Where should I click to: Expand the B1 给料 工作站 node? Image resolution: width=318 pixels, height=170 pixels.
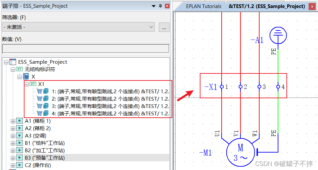13,143
